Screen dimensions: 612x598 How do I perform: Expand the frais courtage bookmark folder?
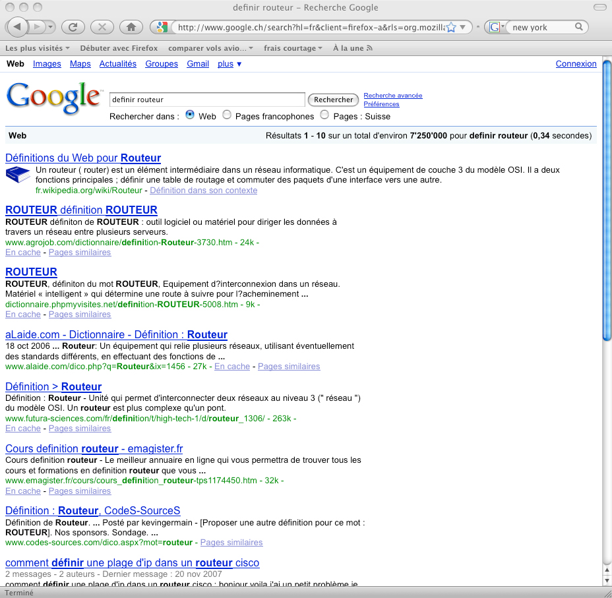click(293, 48)
